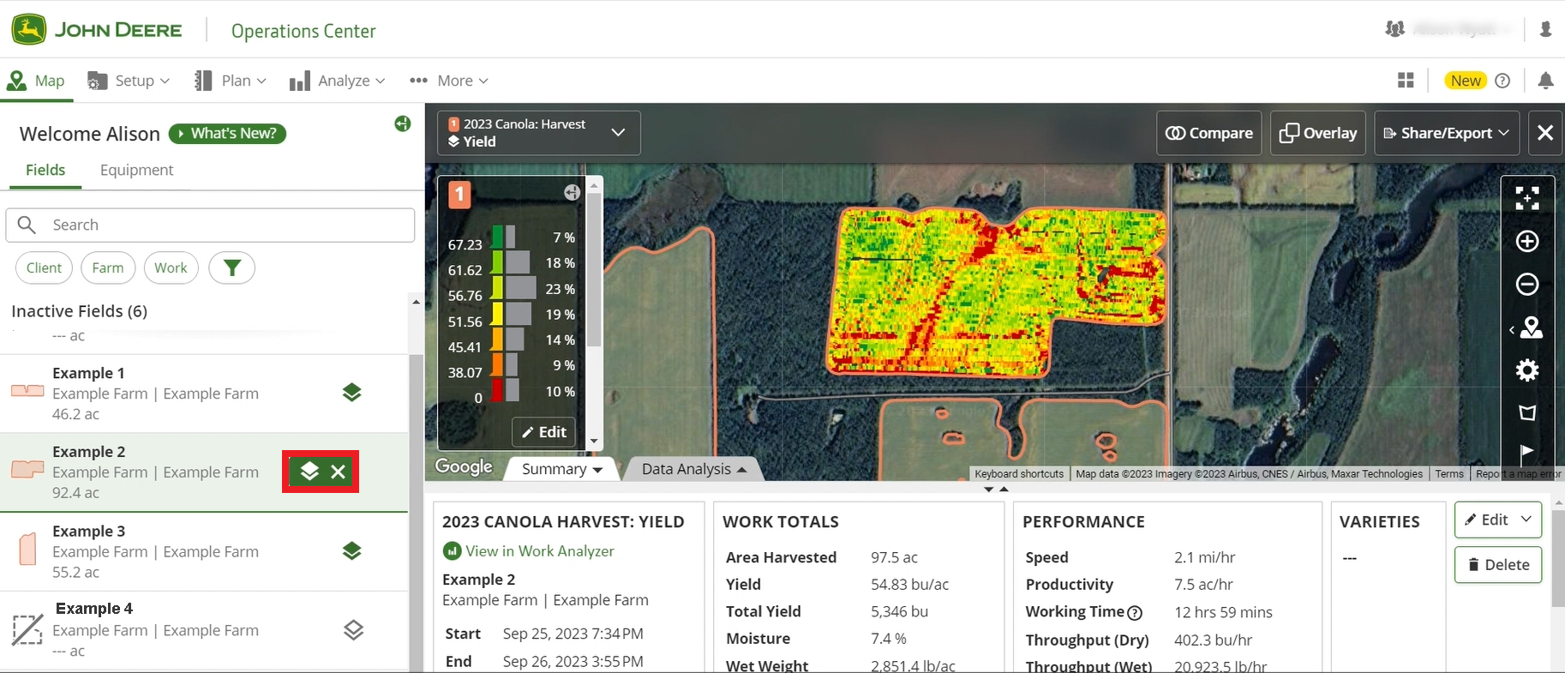Open the Summary dropdown
This screenshot has height=673, width=1565.
(562, 469)
